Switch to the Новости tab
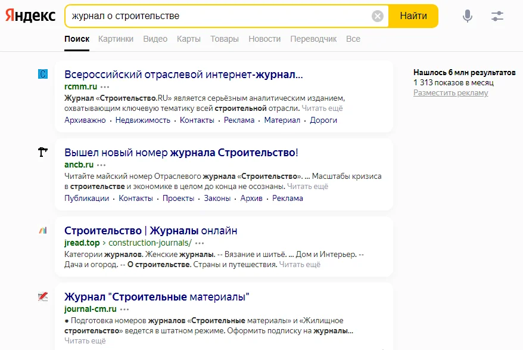The image size is (523, 350). pyautogui.click(x=264, y=39)
